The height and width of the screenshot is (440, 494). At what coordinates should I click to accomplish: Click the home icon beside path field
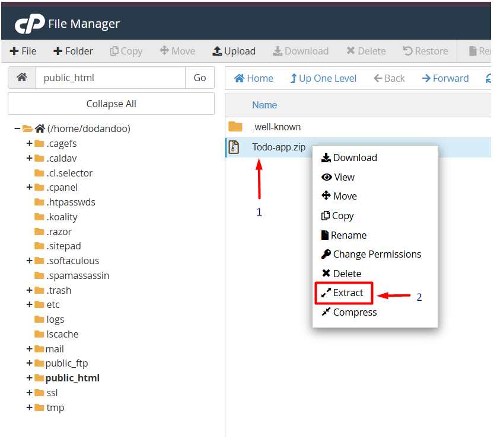[22, 78]
